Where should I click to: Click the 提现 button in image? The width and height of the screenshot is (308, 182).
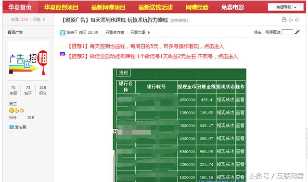124,73
